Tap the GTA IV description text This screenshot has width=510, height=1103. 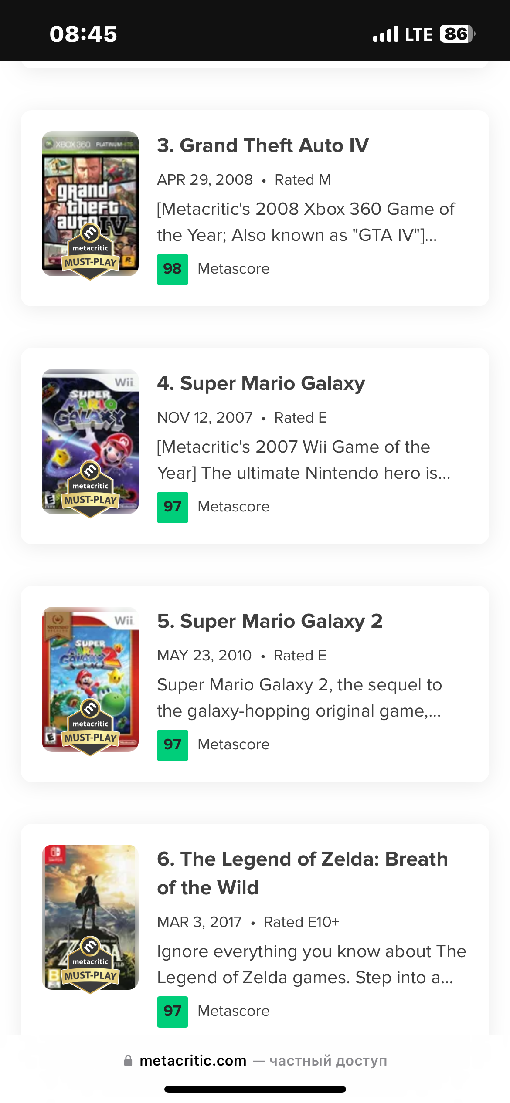tap(306, 222)
